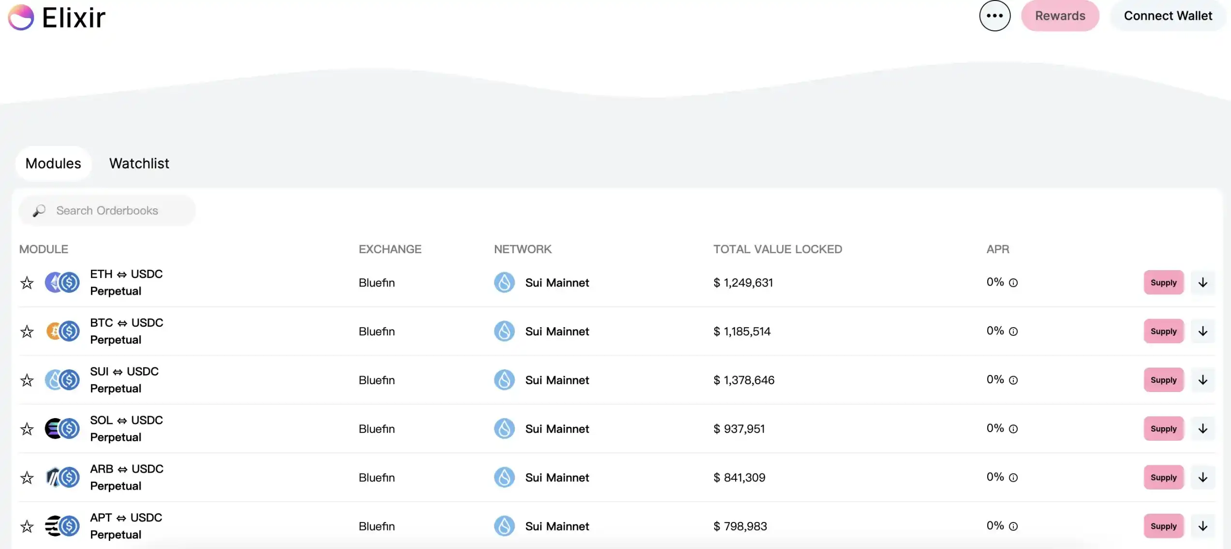Switch to the Watchlist tab

pos(139,163)
